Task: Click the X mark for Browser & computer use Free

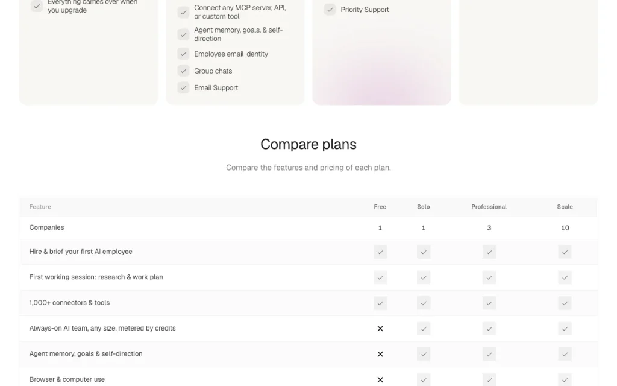Action: pos(380,380)
